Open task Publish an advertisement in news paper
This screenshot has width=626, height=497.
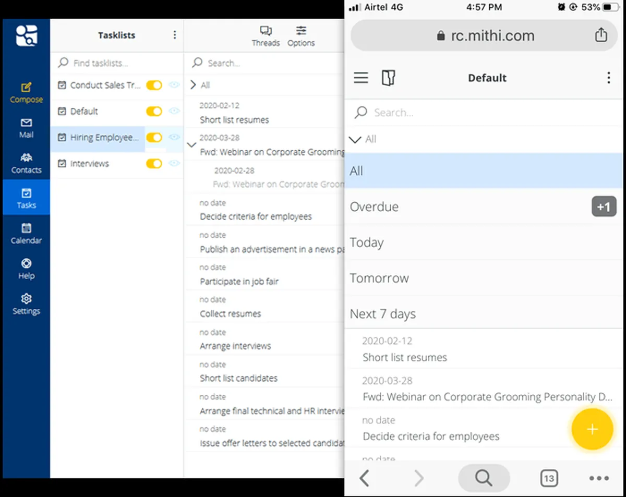(x=264, y=243)
